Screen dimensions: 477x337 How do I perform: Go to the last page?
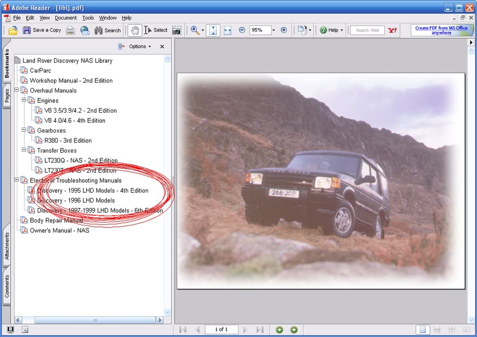coord(260,330)
